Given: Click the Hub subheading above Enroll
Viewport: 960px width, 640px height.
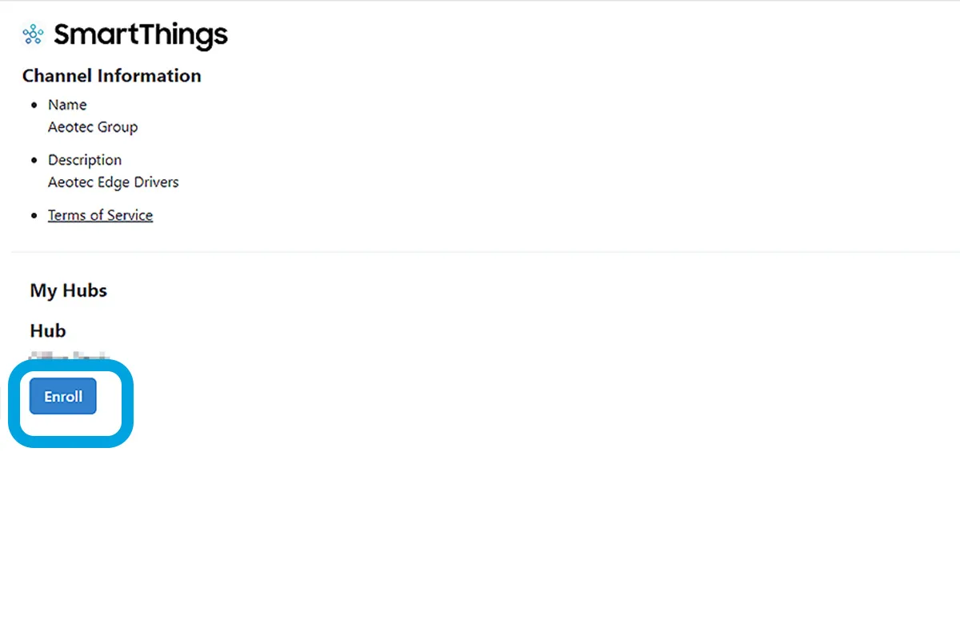Looking at the screenshot, I should 48,331.
